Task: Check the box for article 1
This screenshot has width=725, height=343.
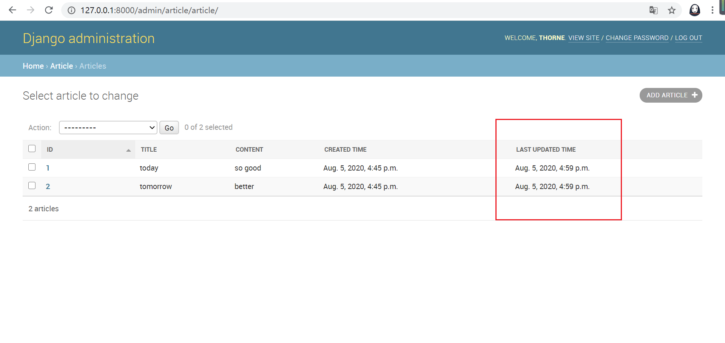Action: (32, 167)
